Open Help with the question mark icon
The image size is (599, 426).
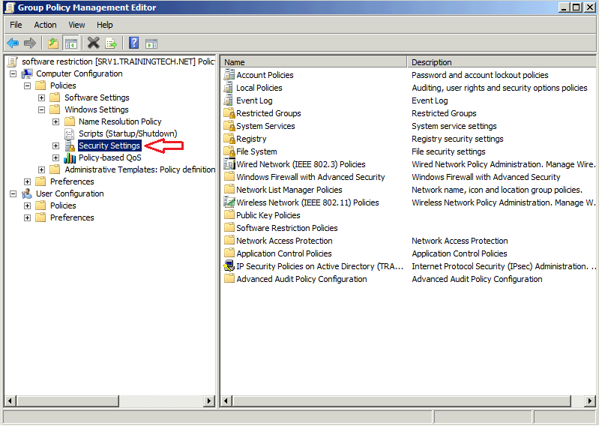(133, 43)
